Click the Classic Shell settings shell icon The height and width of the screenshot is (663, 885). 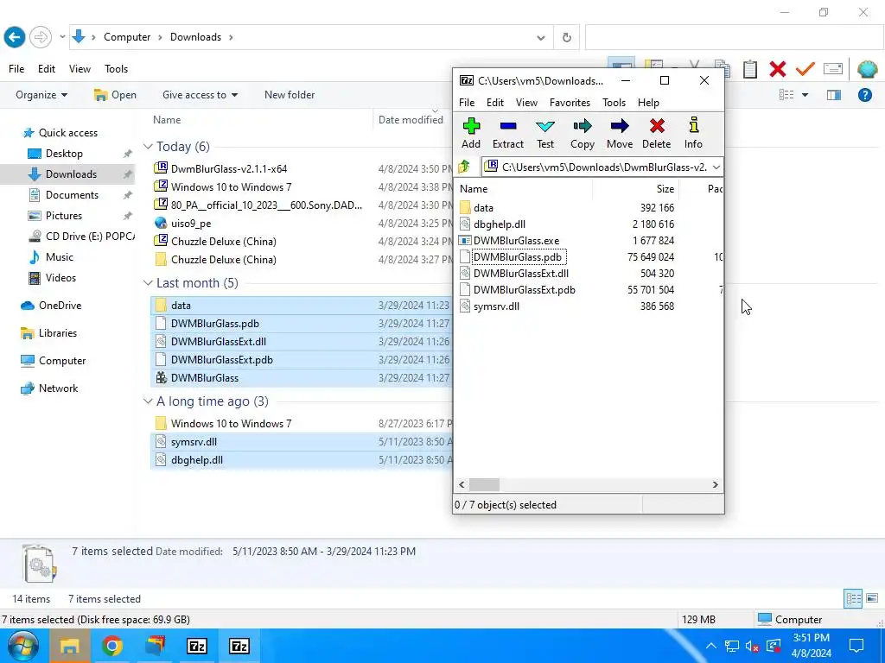[867, 69]
